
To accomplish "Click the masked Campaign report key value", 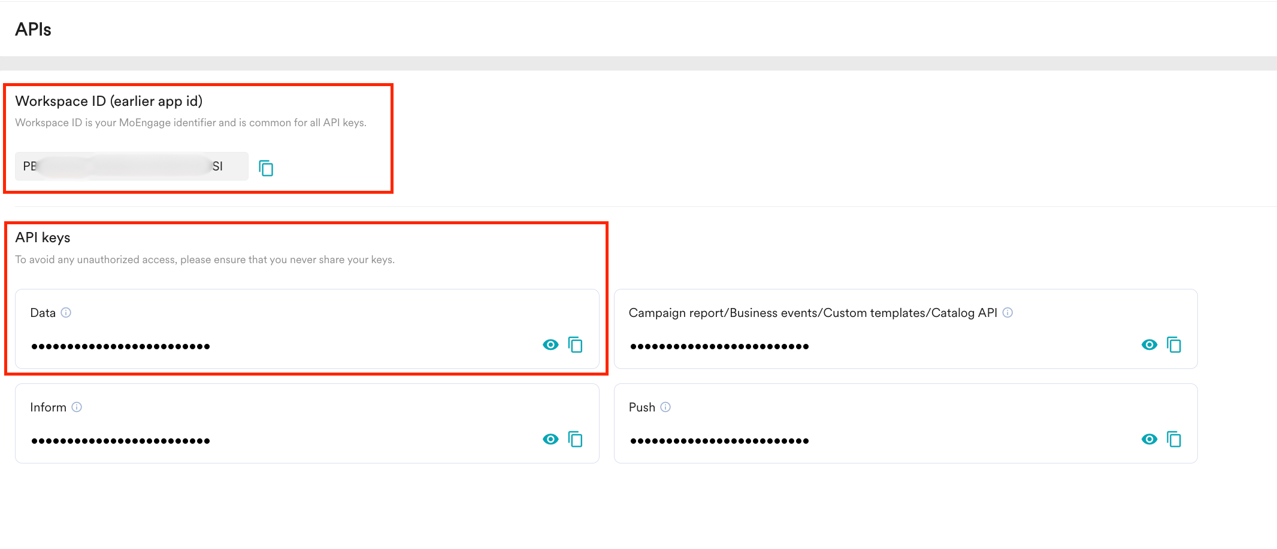I will coord(719,346).
